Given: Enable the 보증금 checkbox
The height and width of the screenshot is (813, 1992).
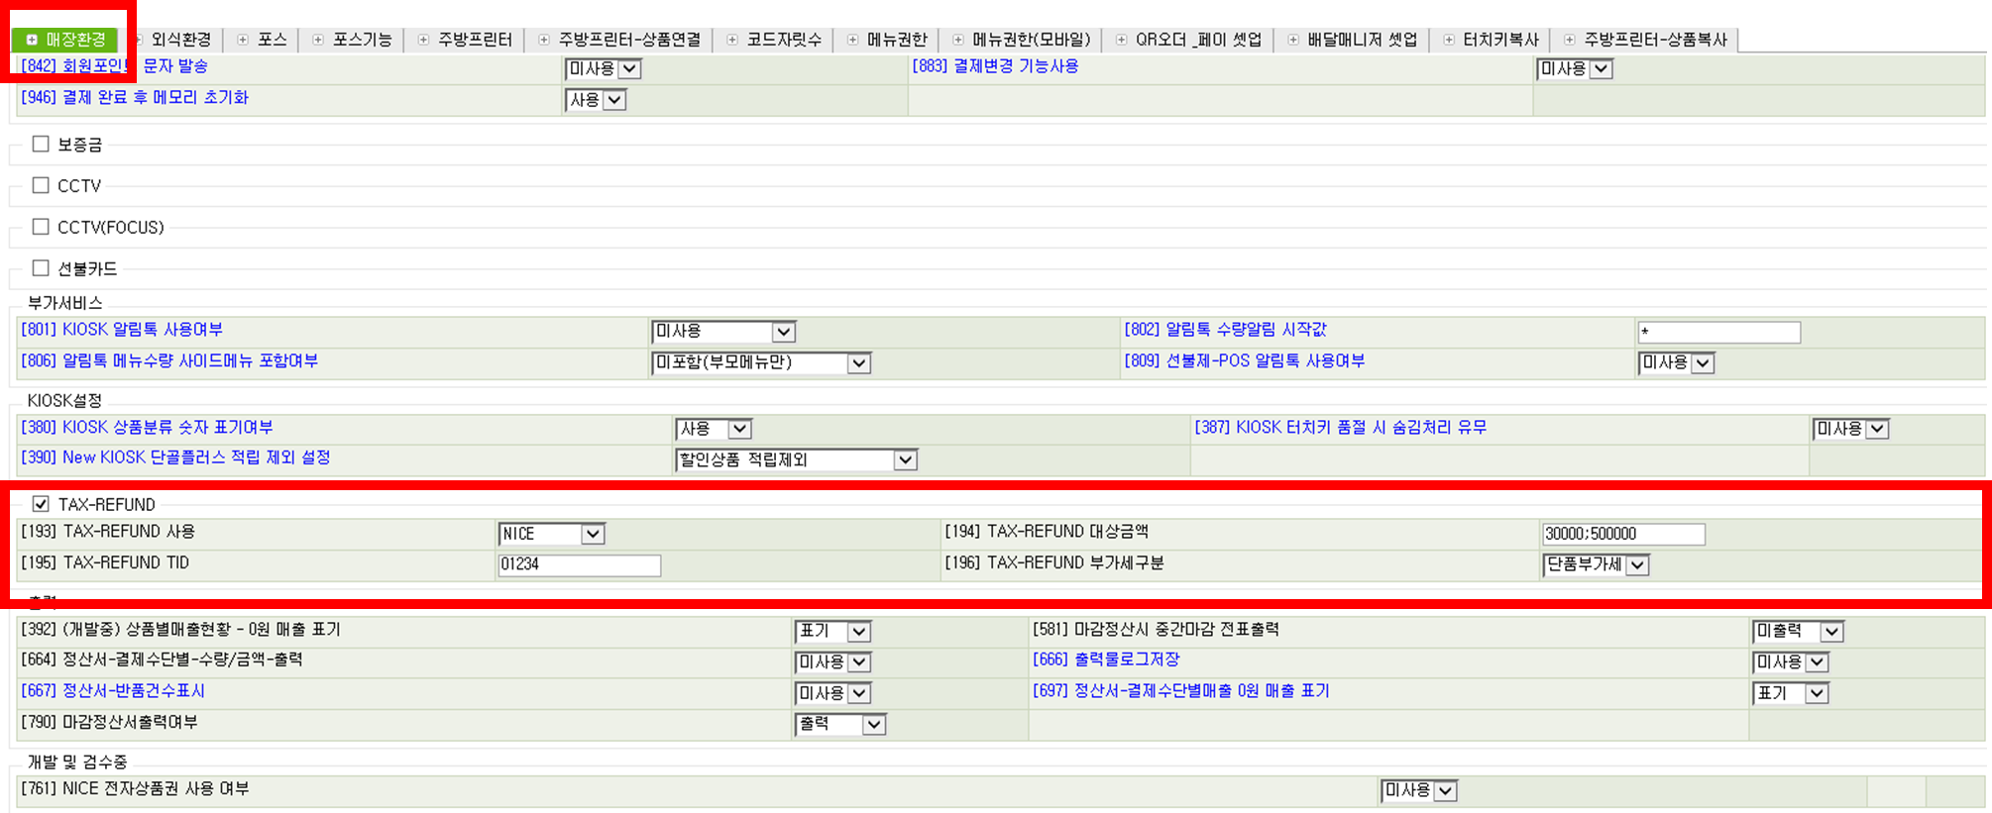Looking at the screenshot, I should tap(41, 145).
